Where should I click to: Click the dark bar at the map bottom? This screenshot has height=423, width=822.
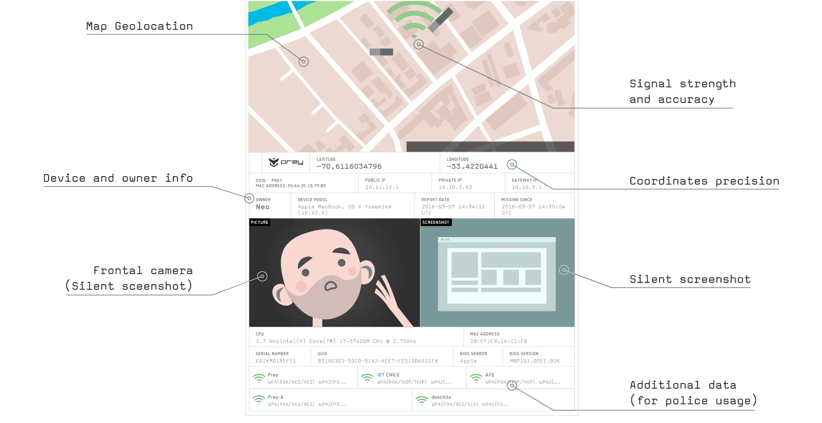pyautogui.click(x=490, y=146)
